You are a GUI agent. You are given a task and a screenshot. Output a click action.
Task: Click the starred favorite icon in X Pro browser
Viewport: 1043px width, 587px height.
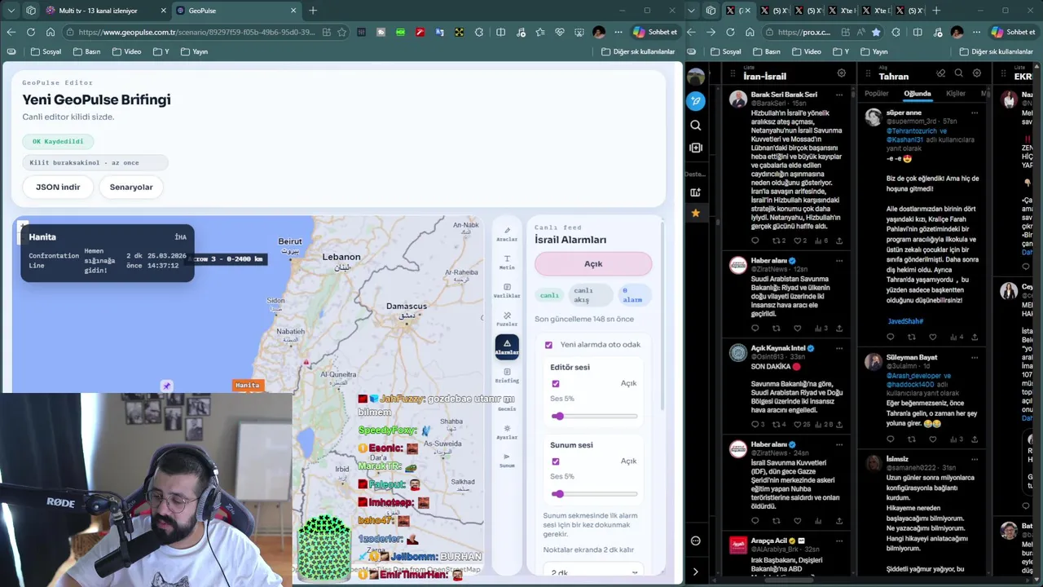click(x=876, y=32)
